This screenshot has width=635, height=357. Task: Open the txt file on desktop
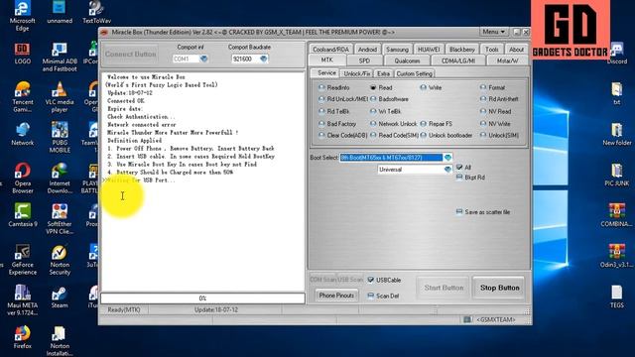(x=617, y=94)
